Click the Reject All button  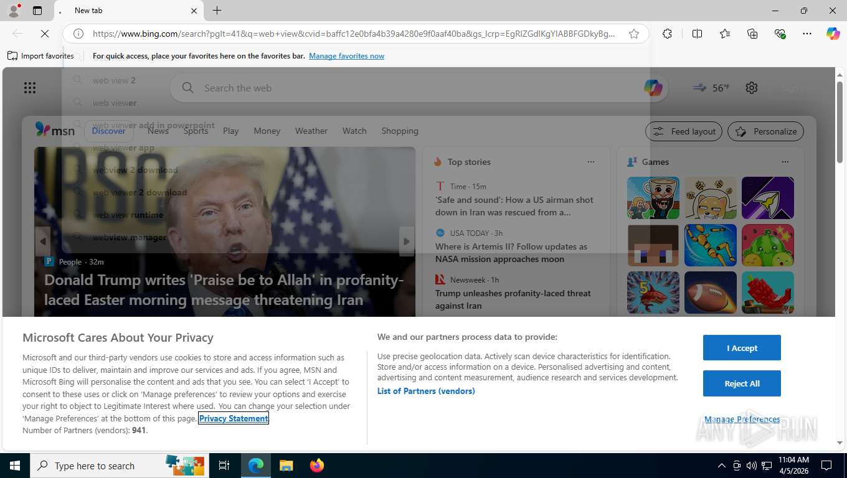pyautogui.click(x=742, y=383)
